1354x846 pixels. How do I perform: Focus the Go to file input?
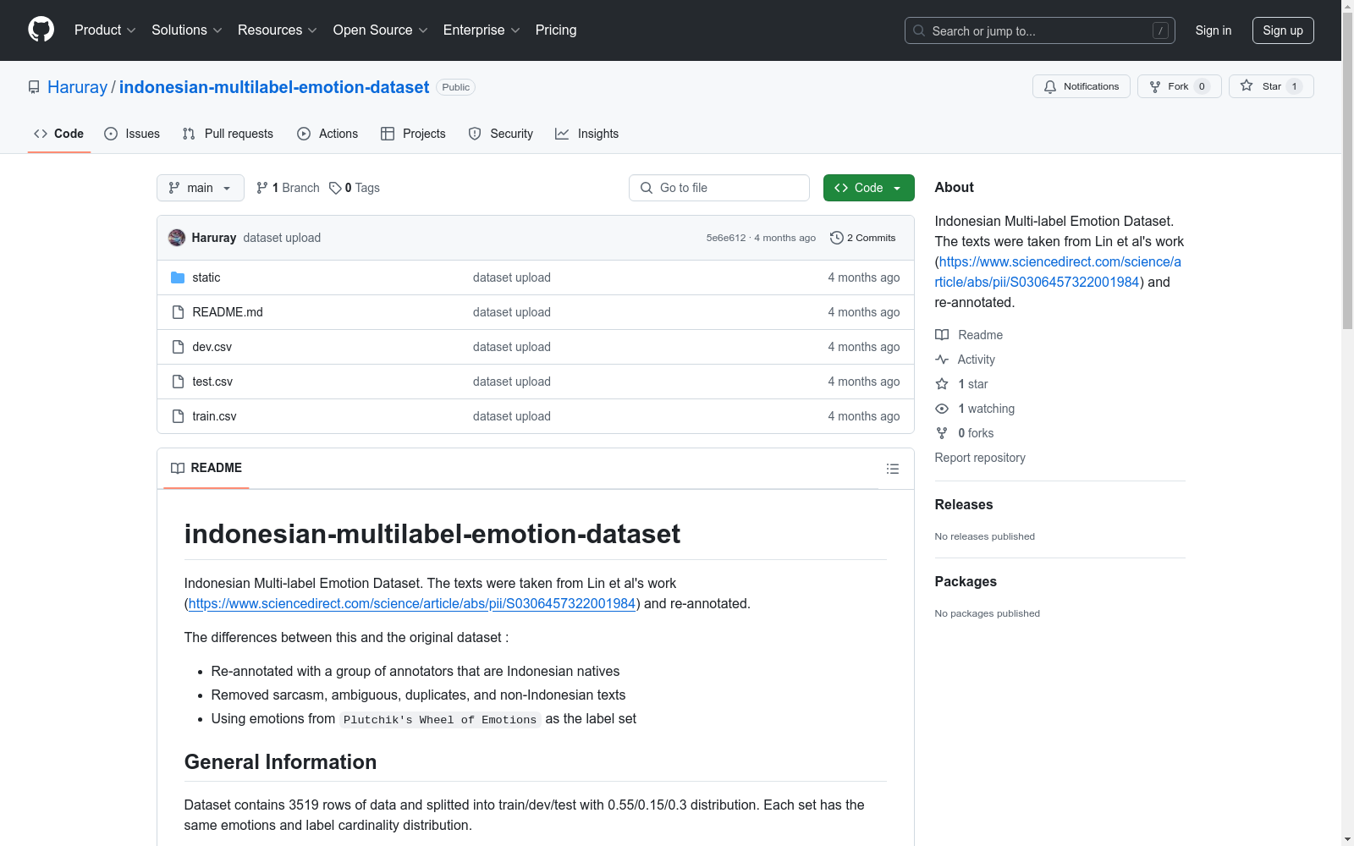pos(719,188)
